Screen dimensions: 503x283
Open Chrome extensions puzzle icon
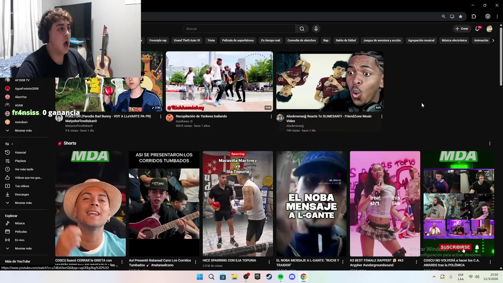click(x=474, y=17)
